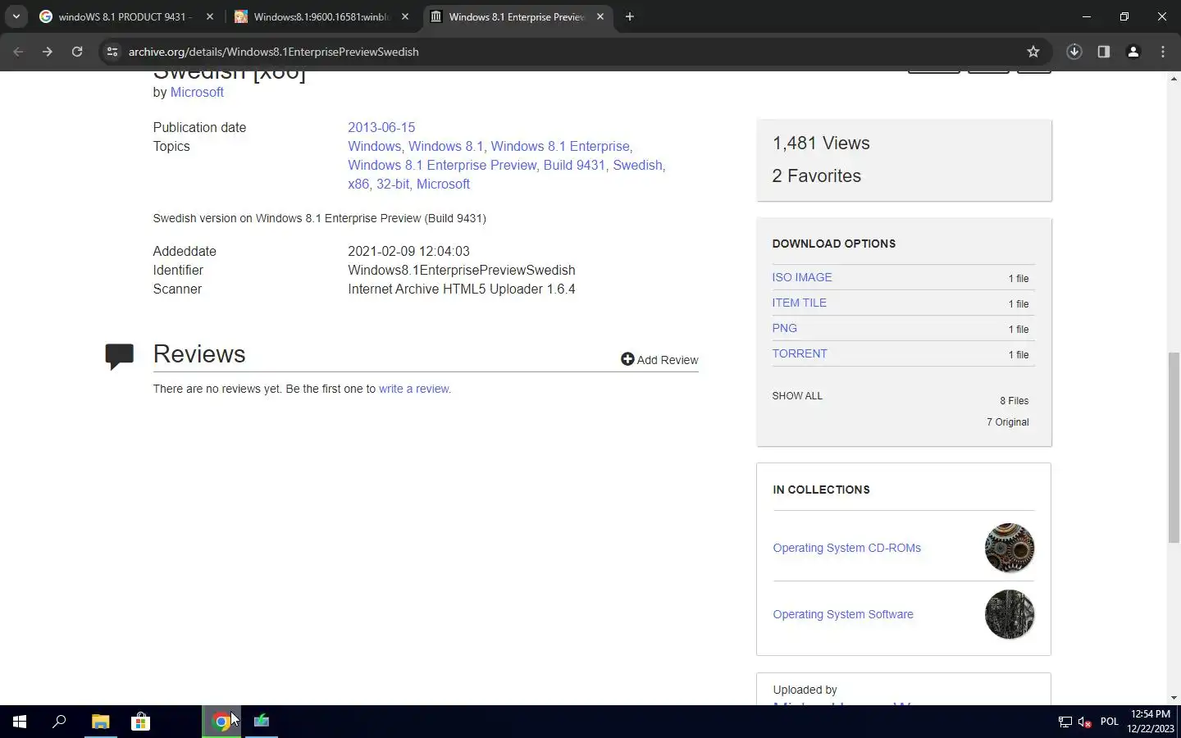Switch to Windows:8.1:9600.16581 tab
Image resolution: width=1181 pixels, height=738 pixels.
[x=320, y=16]
